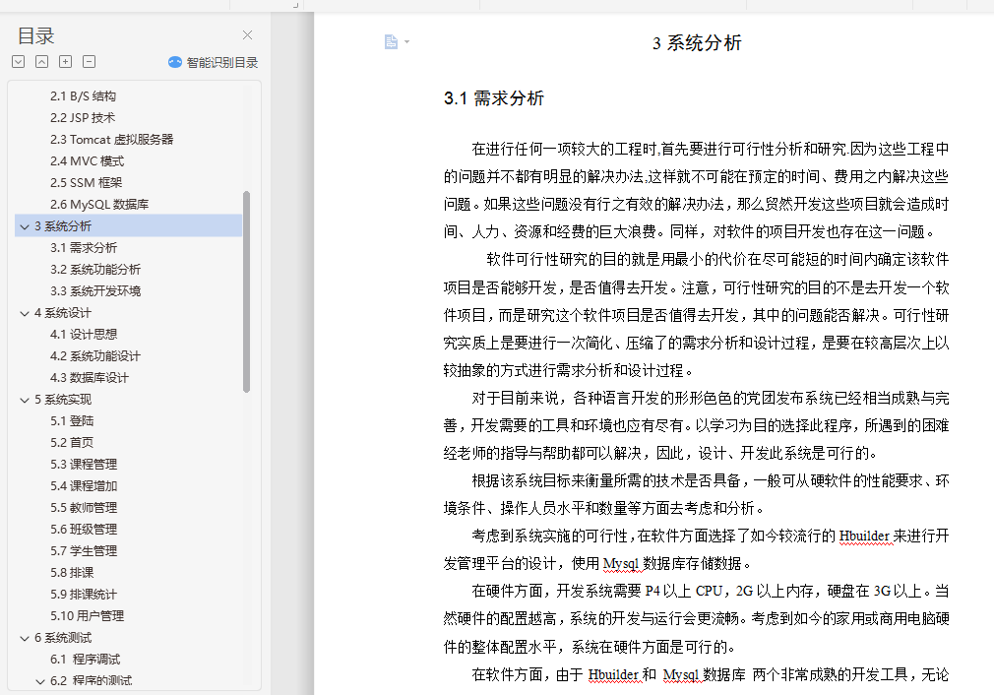The height and width of the screenshot is (695, 994).
Task: Click the 智能识别目录 cloud icon
Action: [x=175, y=62]
